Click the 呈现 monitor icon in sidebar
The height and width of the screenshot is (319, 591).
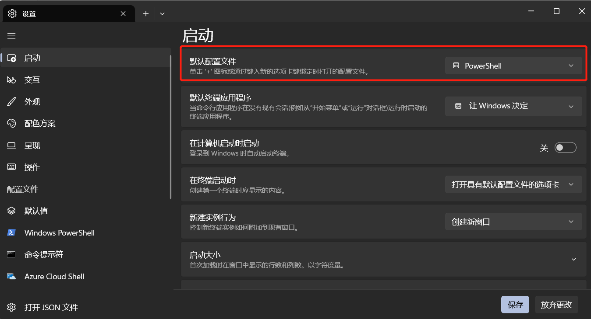11,146
